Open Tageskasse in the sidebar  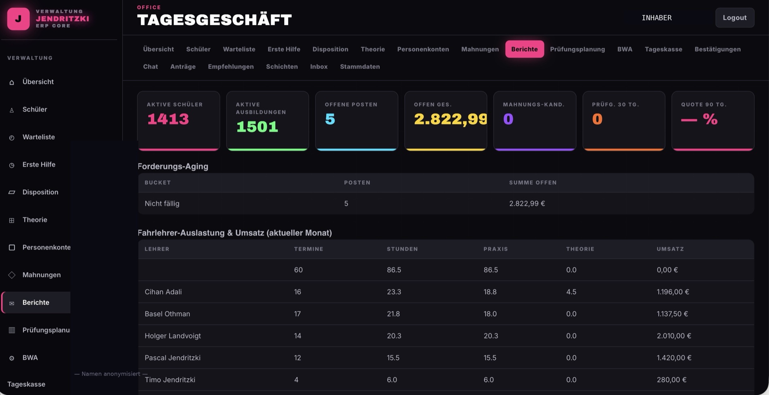(x=26, y=384)
